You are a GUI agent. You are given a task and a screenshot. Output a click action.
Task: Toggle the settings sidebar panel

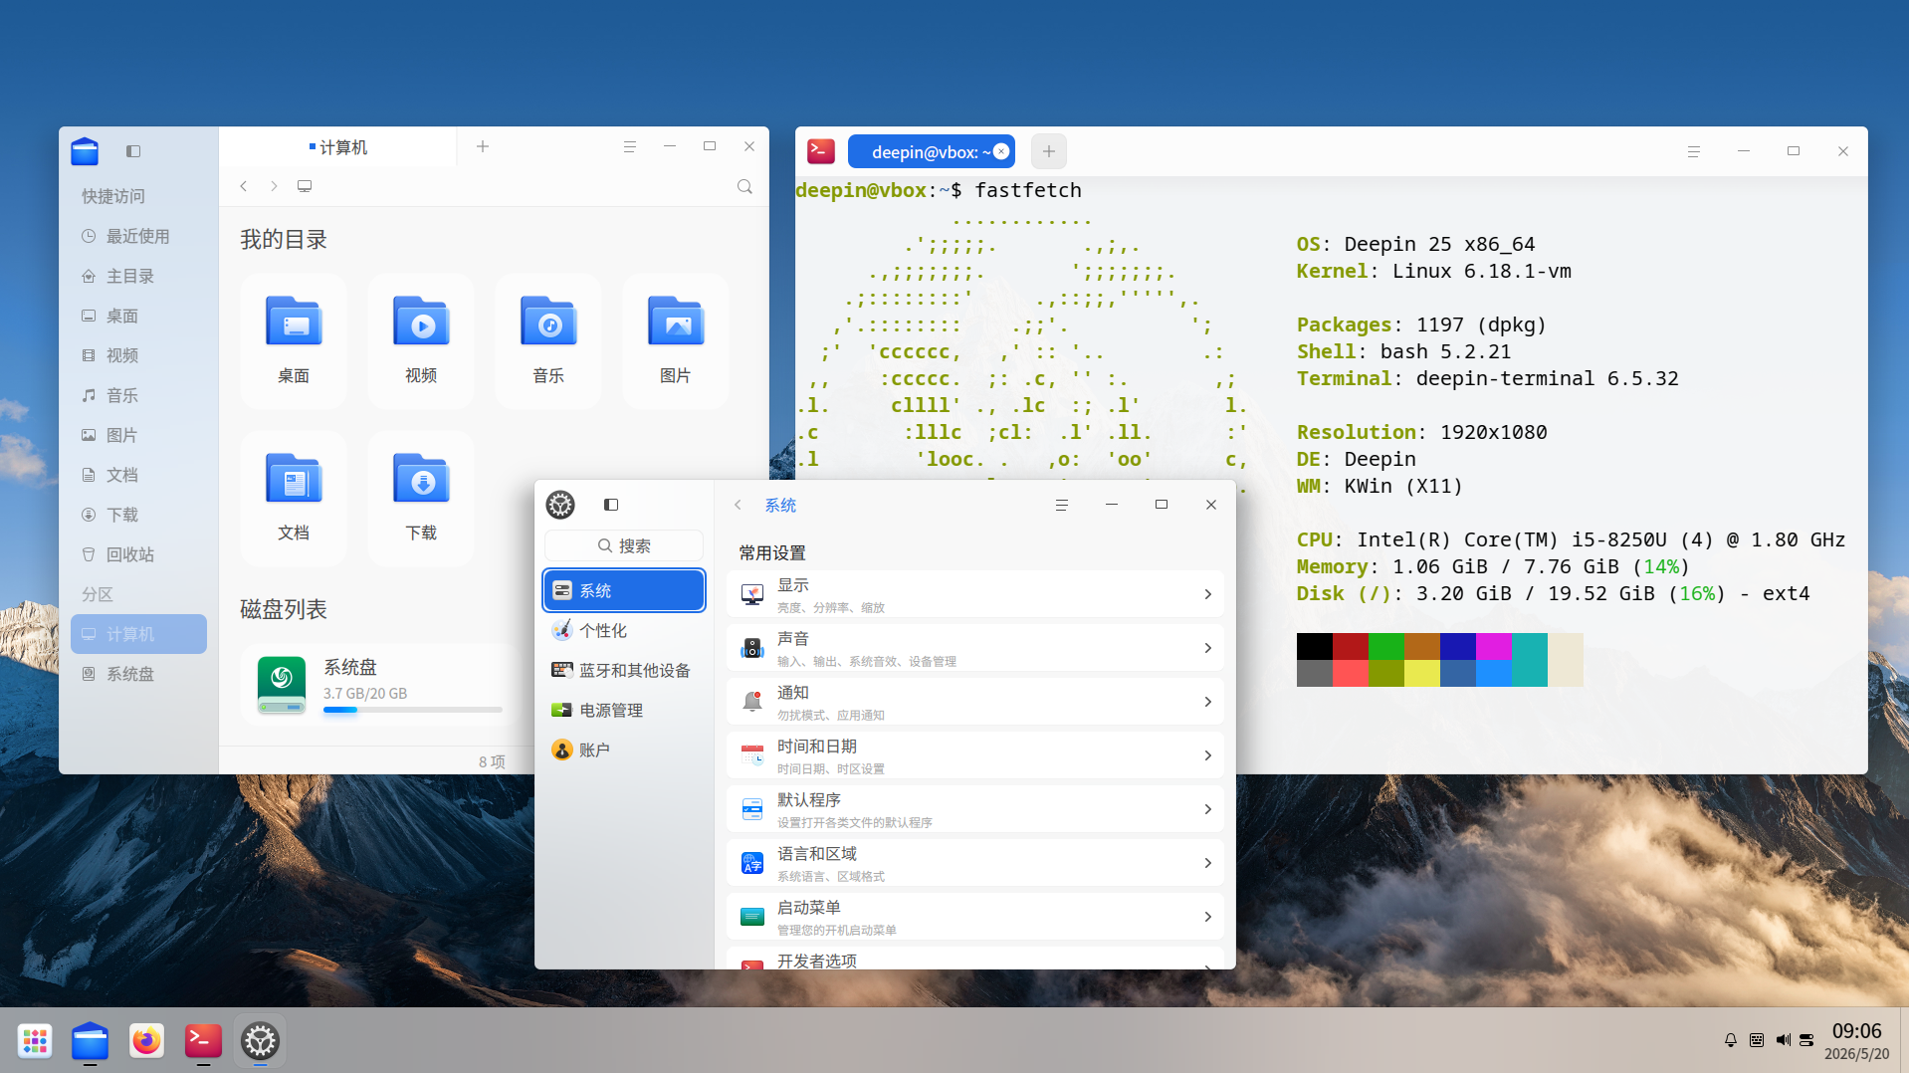(611, 505)
